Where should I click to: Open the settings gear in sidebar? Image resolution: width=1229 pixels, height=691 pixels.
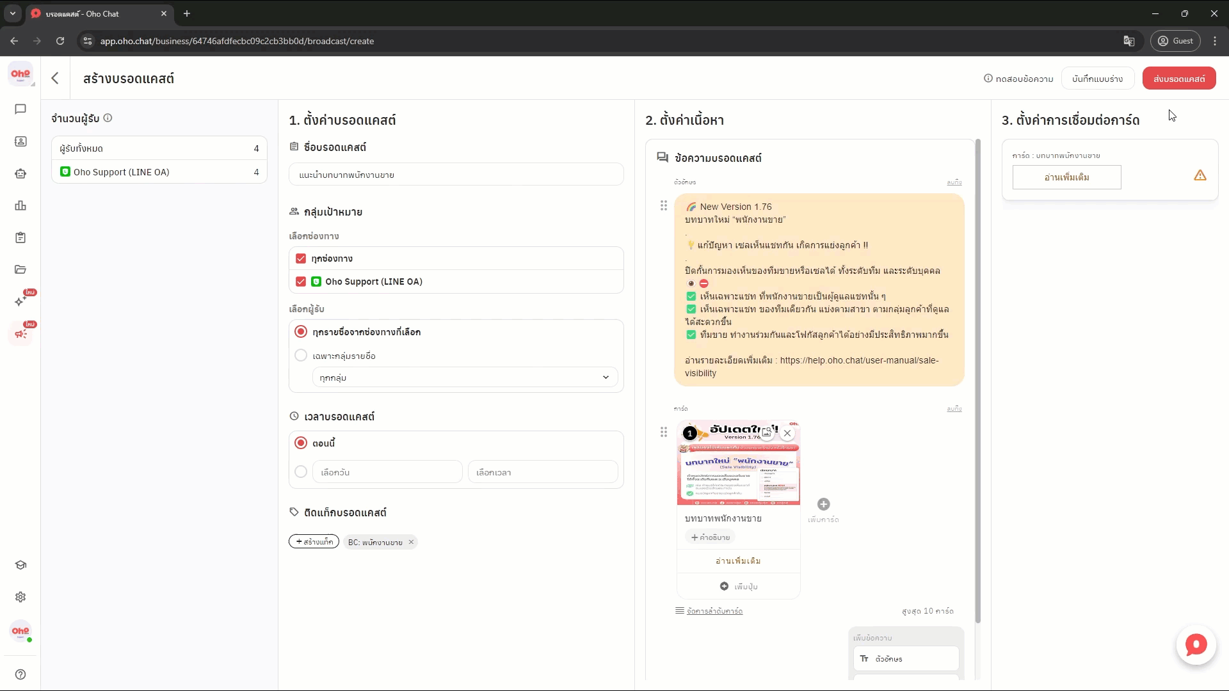click(x=20, y=597)
